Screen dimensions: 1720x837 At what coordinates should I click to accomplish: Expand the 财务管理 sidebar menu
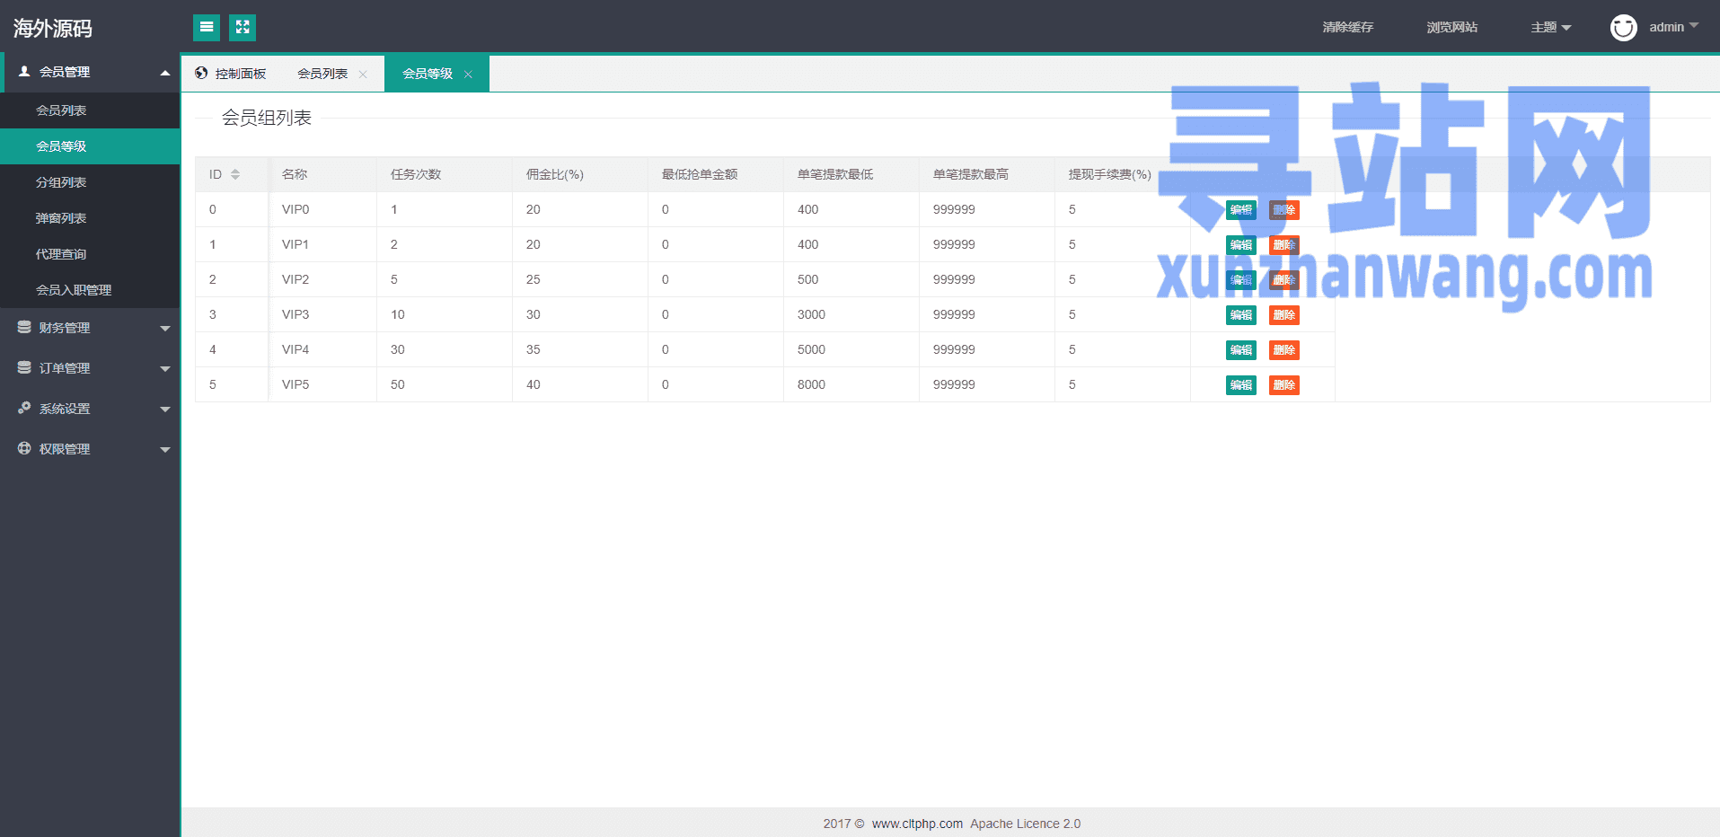[x=90, y=328]
